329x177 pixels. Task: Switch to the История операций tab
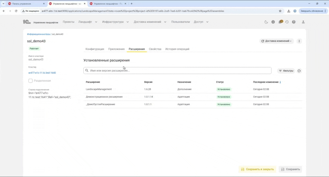(x=177, y=49)
